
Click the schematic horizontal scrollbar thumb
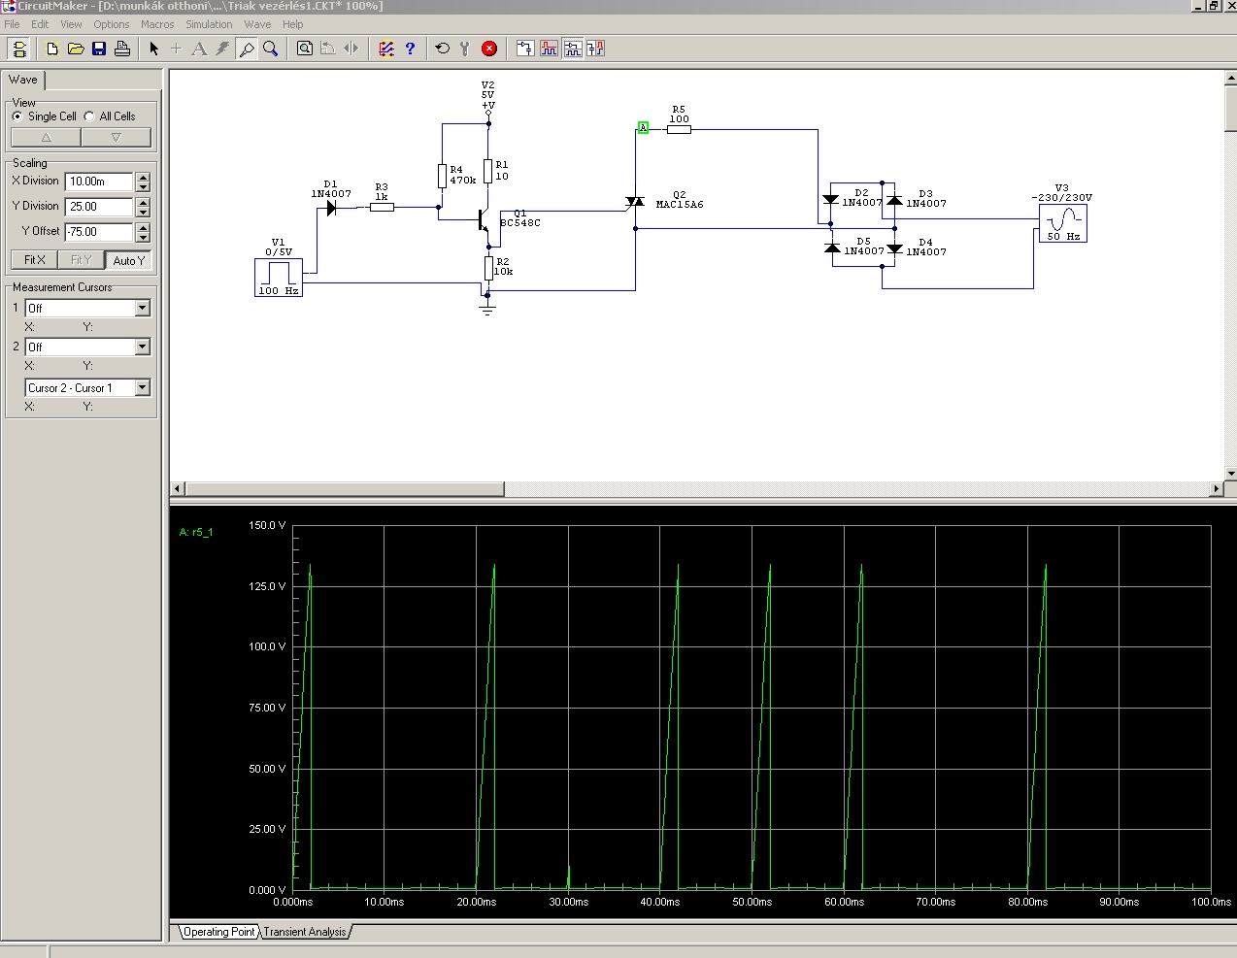click(x=344, y=489)
